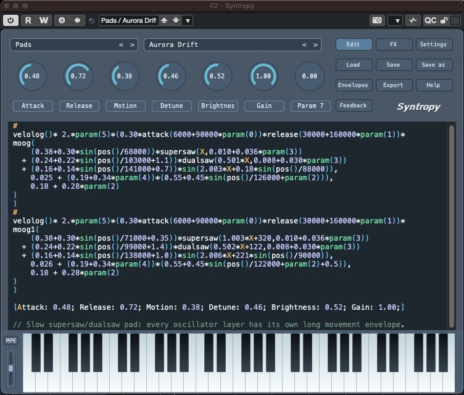Show Quick Controls with the QC button

(430, 20)
